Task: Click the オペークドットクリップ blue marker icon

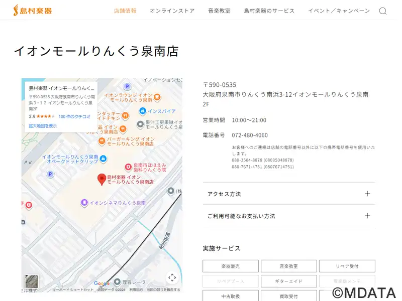Action: click(103, 159)
